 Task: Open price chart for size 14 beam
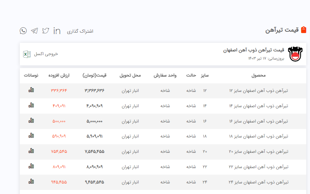click(31, 106)
